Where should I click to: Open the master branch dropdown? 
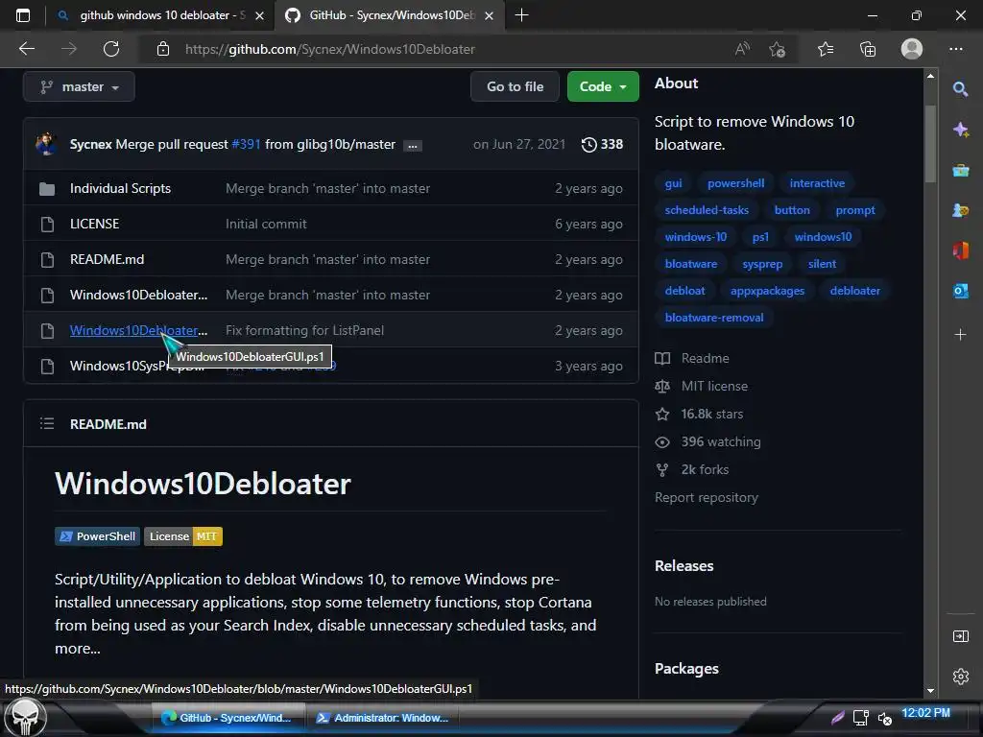(x=79, y=86)
